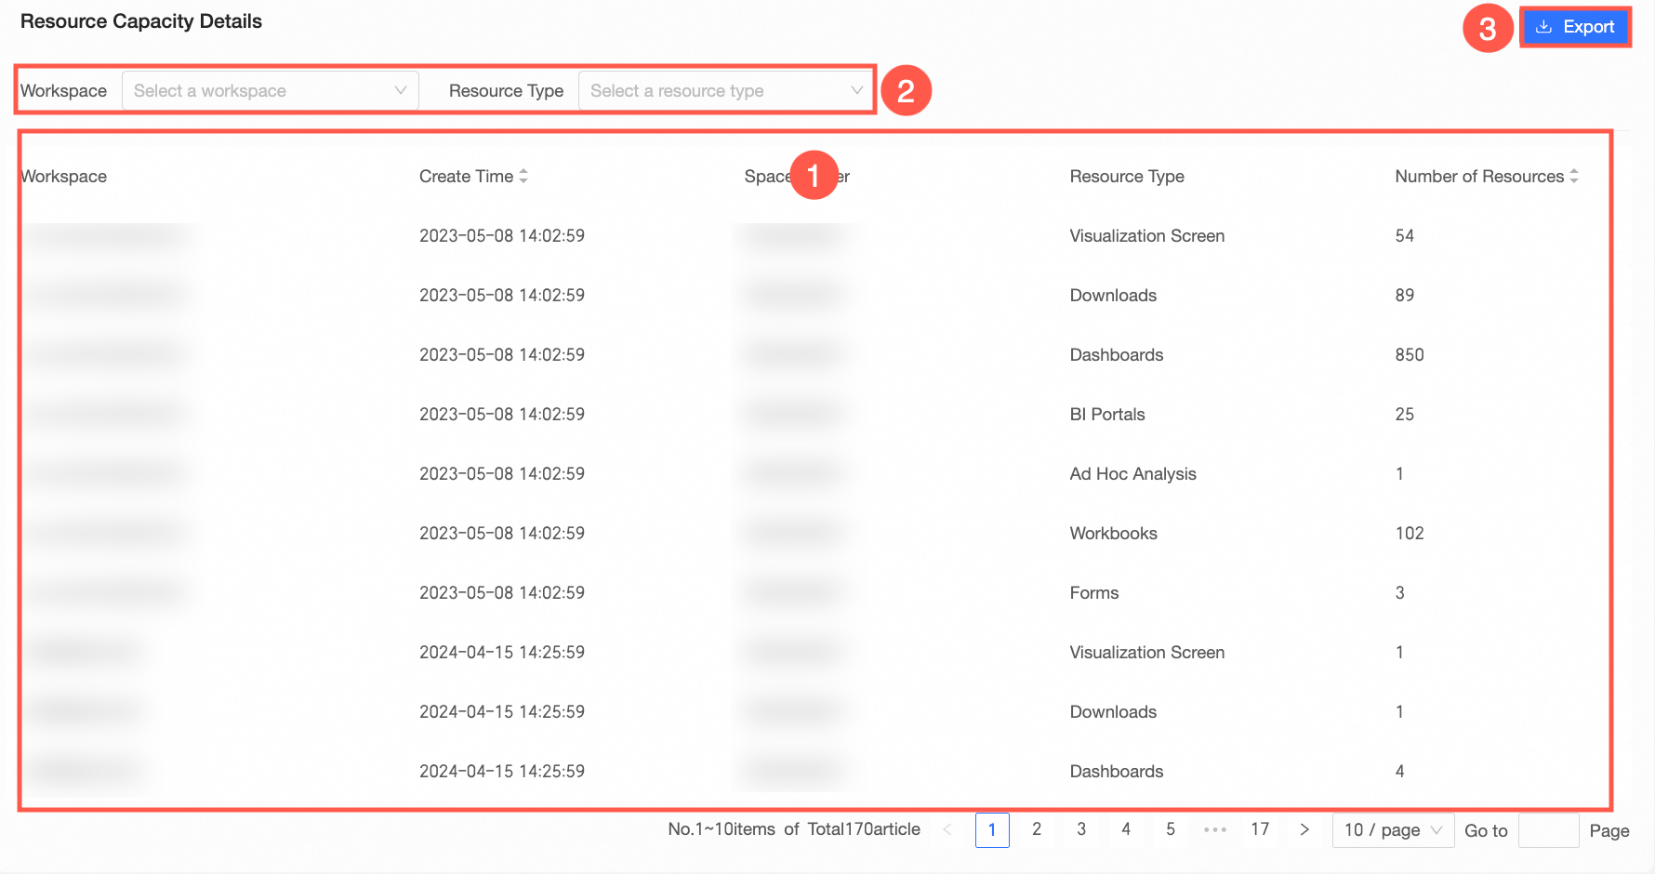Select current page 1 in pagination
The height and width of the screenshot is (874, 1655).
[992, 830]
